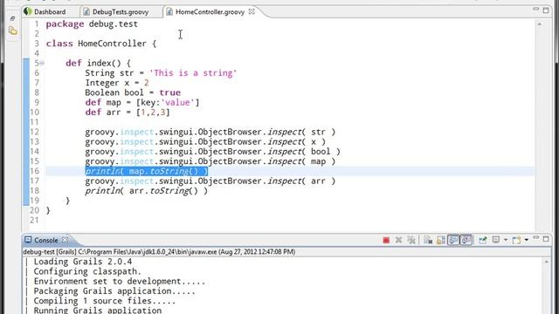Screen dimensions: 559x314
Task: Click the 'def arr = [1,2,3]' line
Action: click(x=128, y=113)
